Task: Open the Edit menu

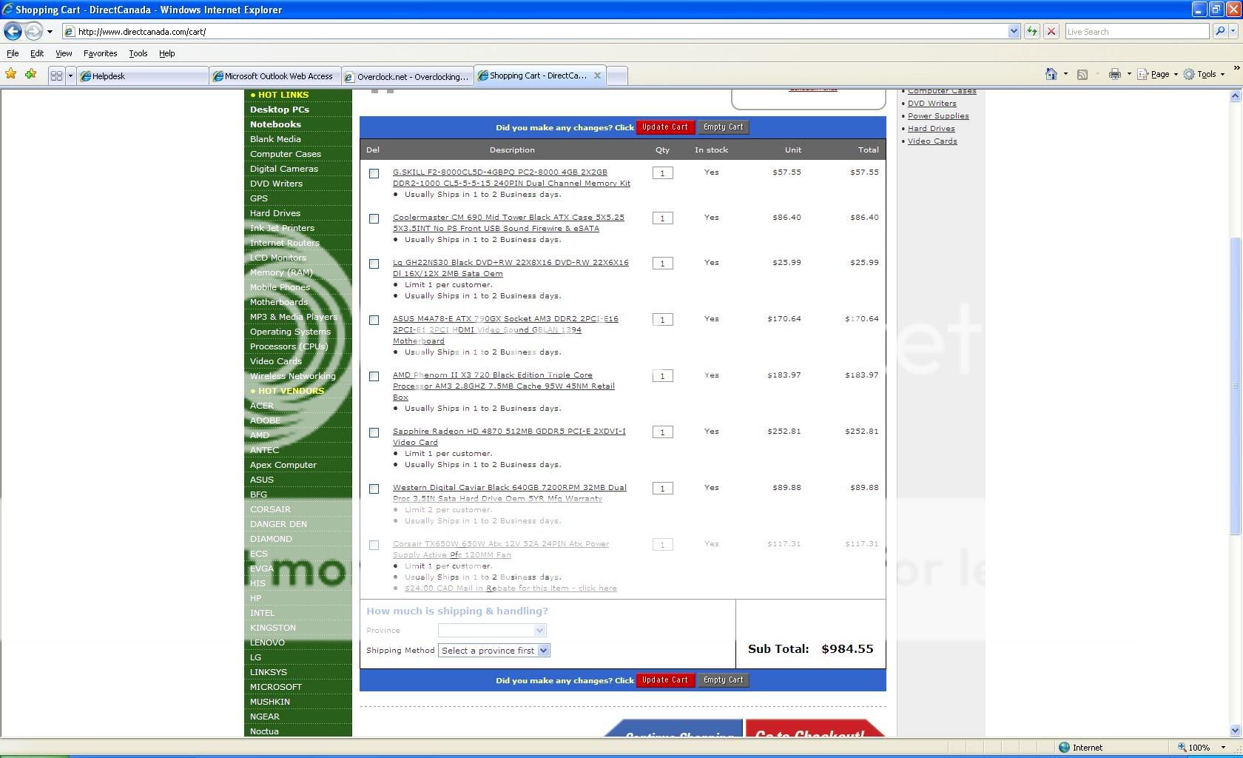Action: pyautogui.click(x=36, y=53)
